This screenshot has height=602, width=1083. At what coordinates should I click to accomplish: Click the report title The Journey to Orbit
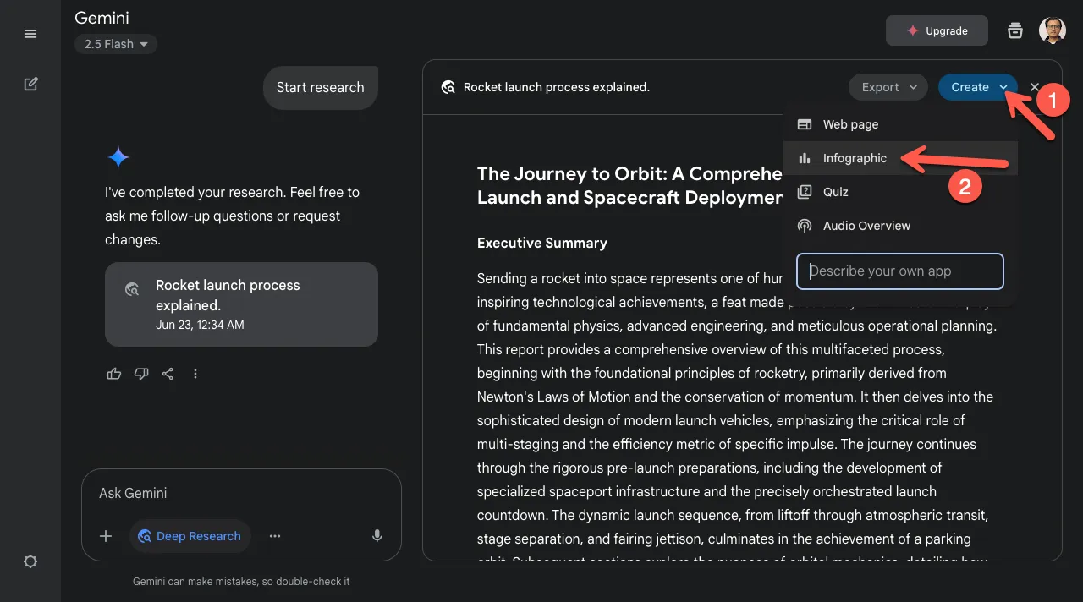(630, 186)
